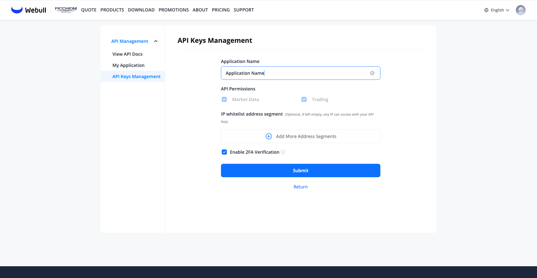Open the ABOUT menu
The width and height of the screenshot is (537, 278).
pyautogui.click(x=200, y=10)
